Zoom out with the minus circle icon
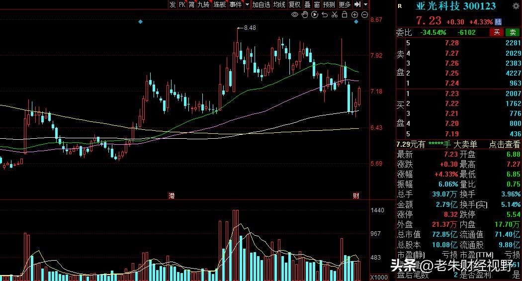This screenshot has width=522, height=281. 364,14
